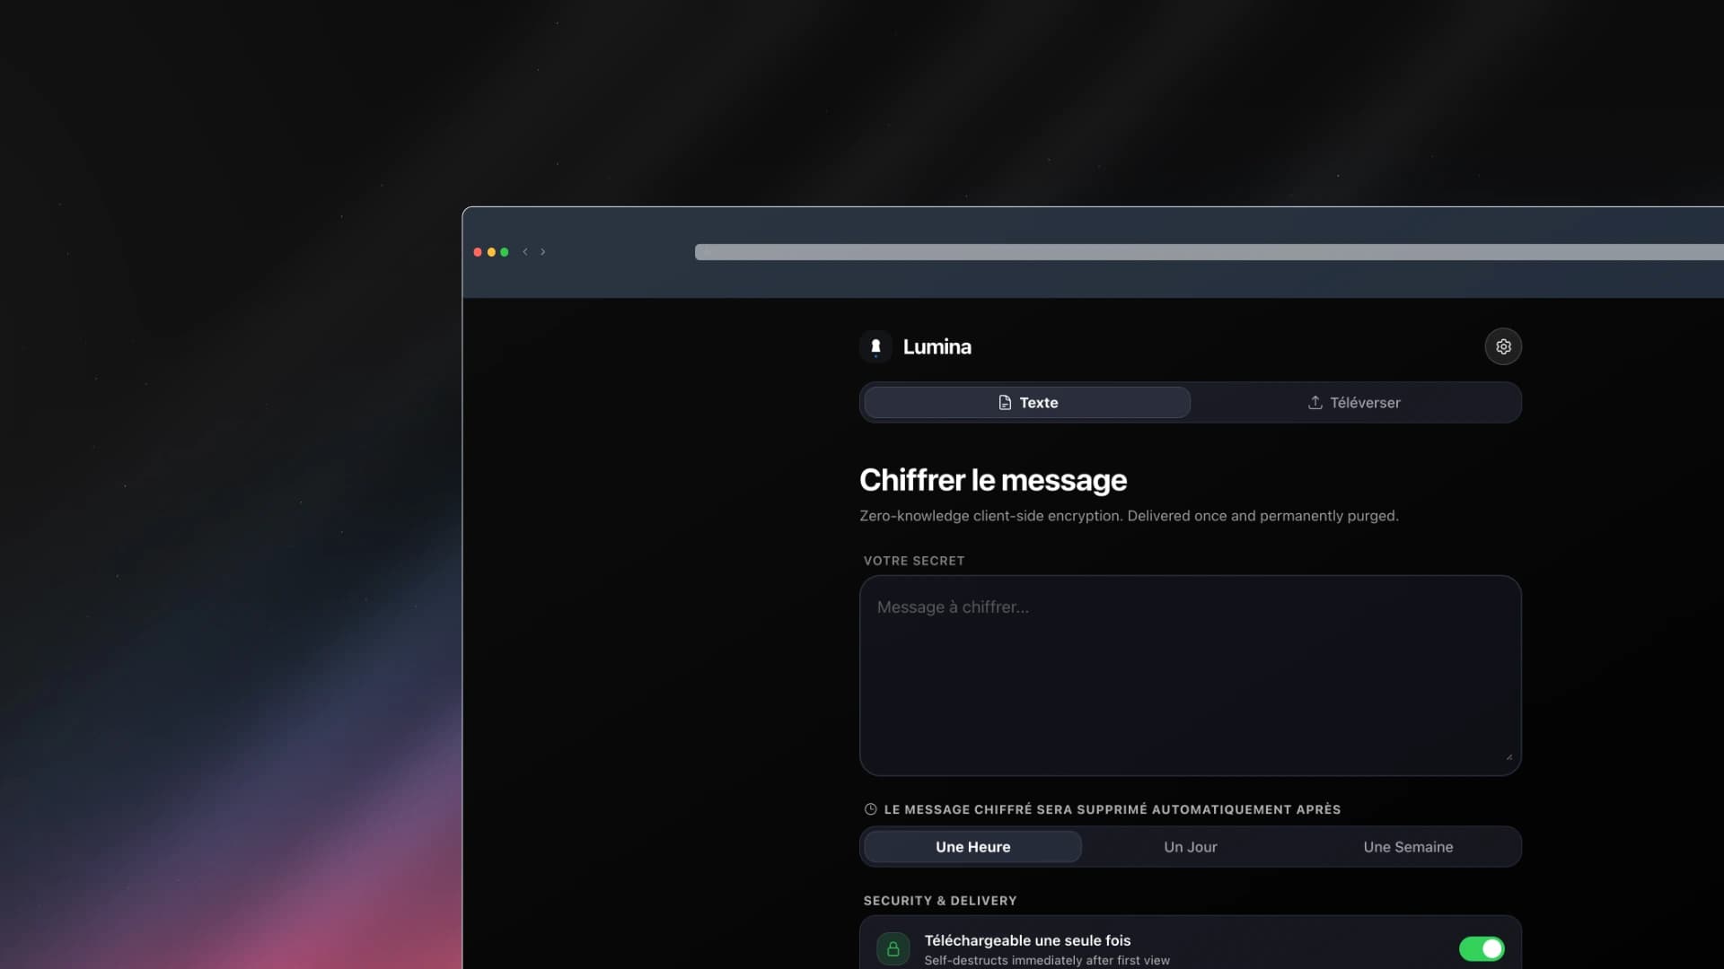1724x969 pixels.
Task: Go forward with the browser forward arrow
Action: [542, 252]
